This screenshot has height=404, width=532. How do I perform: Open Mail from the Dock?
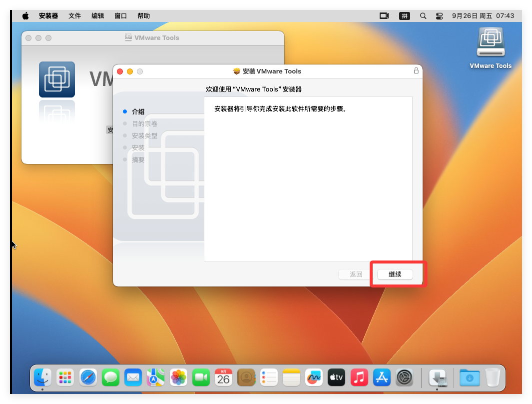133,377
